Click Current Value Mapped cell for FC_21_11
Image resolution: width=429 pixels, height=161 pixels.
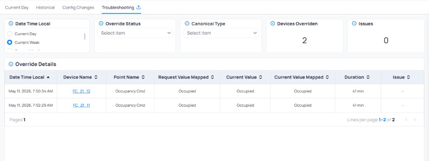(302, 105)
